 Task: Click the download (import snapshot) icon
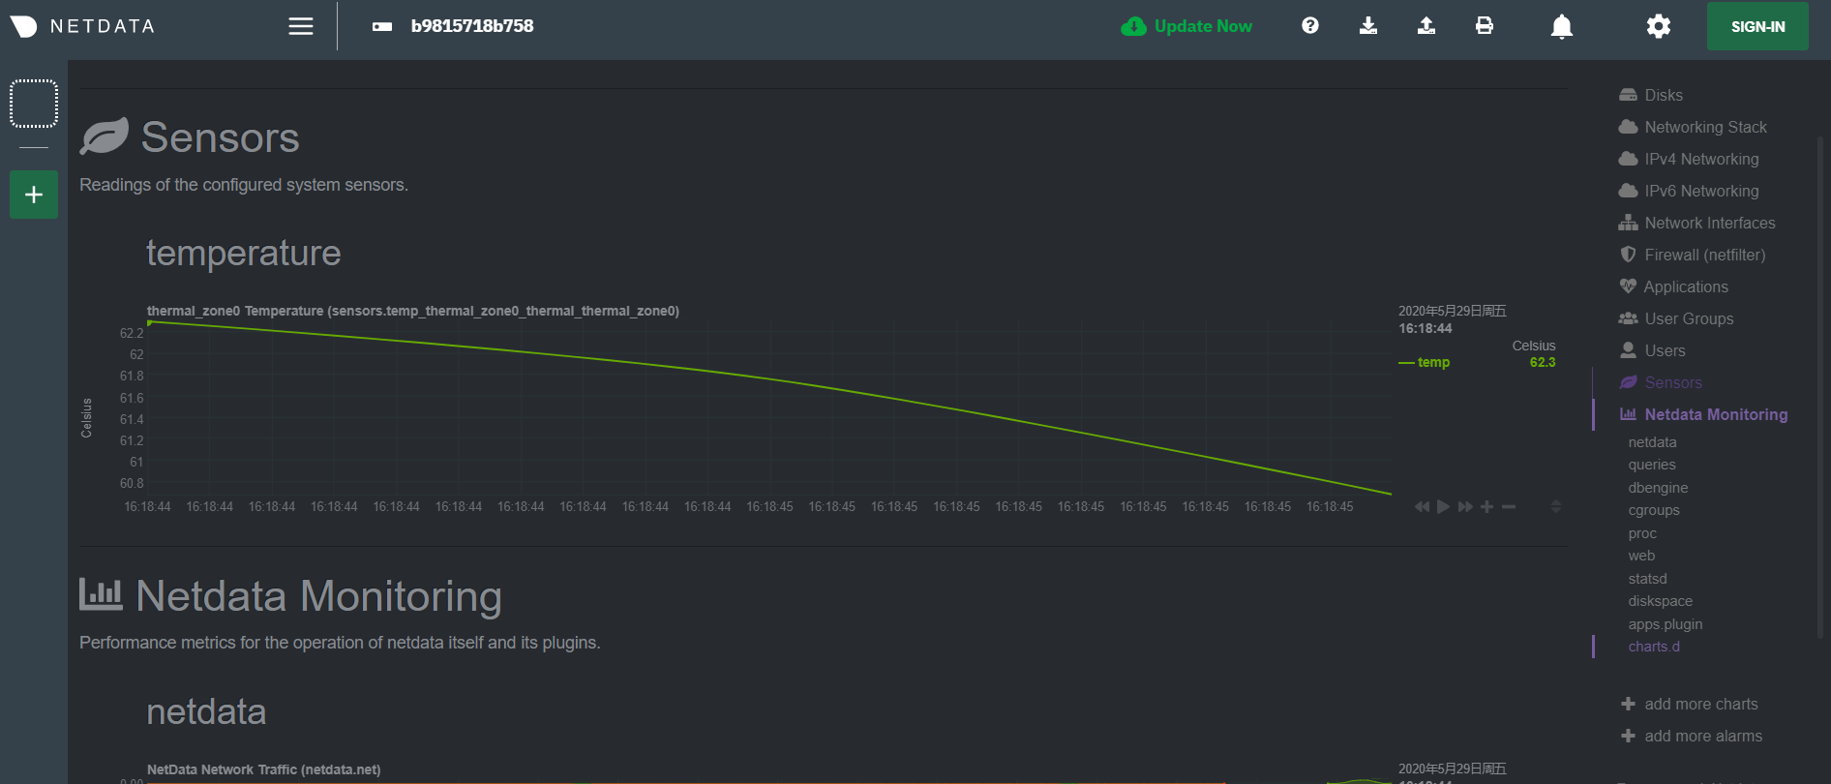pos(1368,26)
